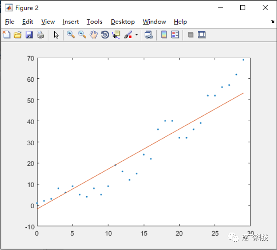Select the Edit Plot arrow tool

click(x=56, y=35)
